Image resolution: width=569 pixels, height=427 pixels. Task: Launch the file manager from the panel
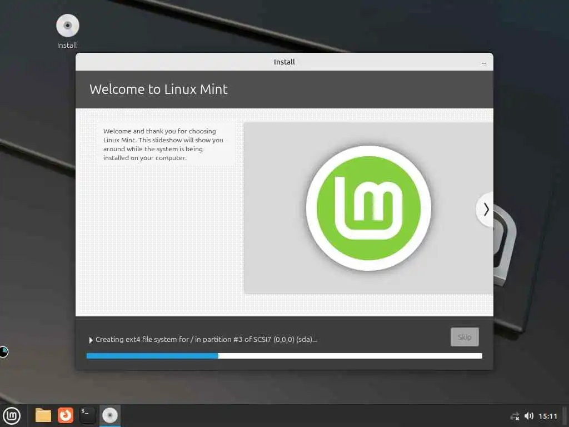(x=43, y=415)
